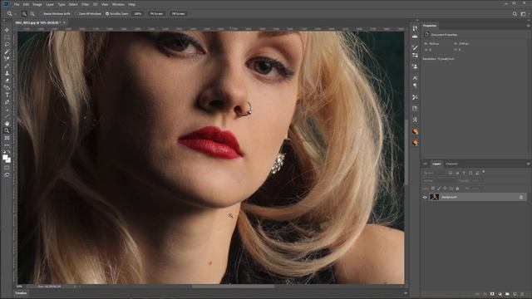Delete layer trash icon
This screenshot has width=532, height=299.
tap(522, 294)
